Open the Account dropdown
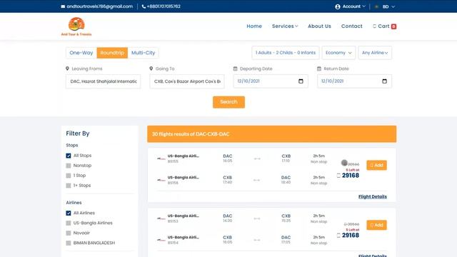Screen dimensions: 457x257 click(x=351, y=6)
